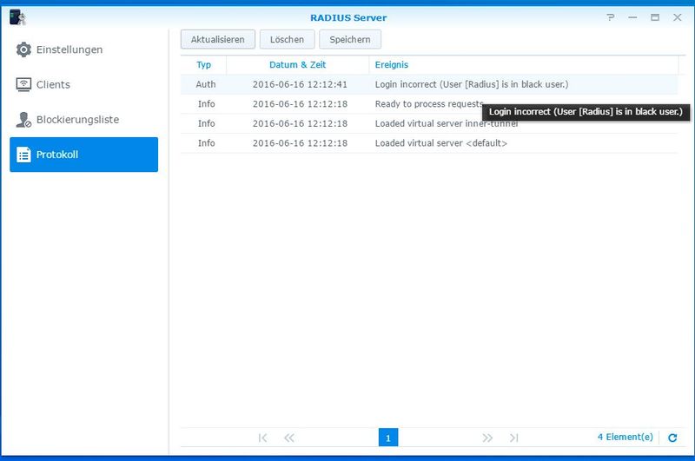Viewport: 695px width, 461px height.
Task: Minimize the RADIUS Server window
Action: [633, 17]
